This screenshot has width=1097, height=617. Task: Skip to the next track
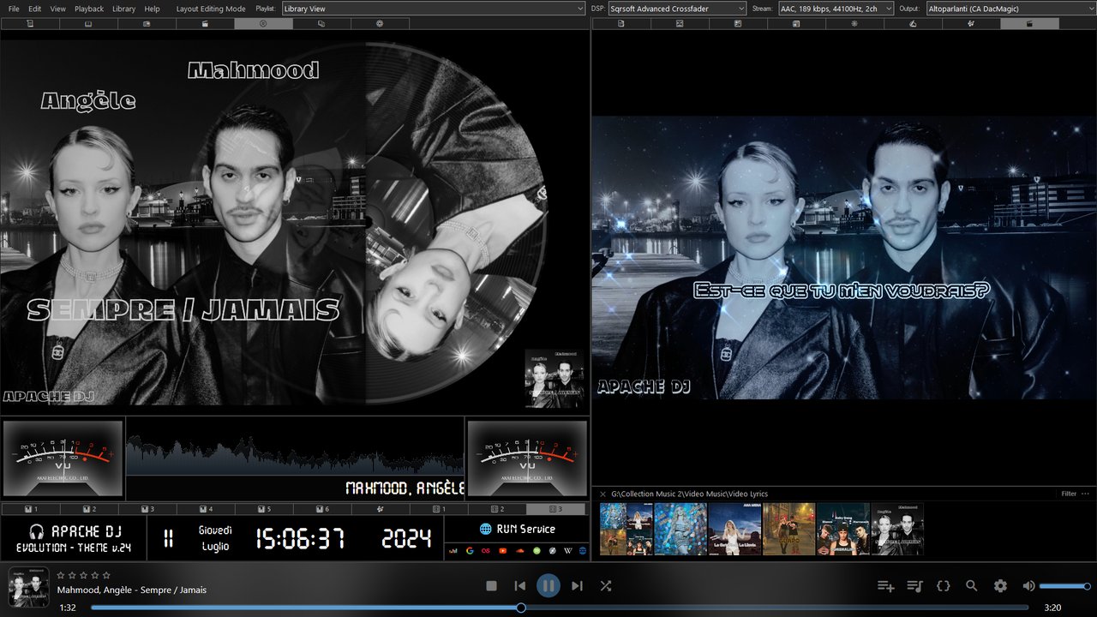coord(577,586)
